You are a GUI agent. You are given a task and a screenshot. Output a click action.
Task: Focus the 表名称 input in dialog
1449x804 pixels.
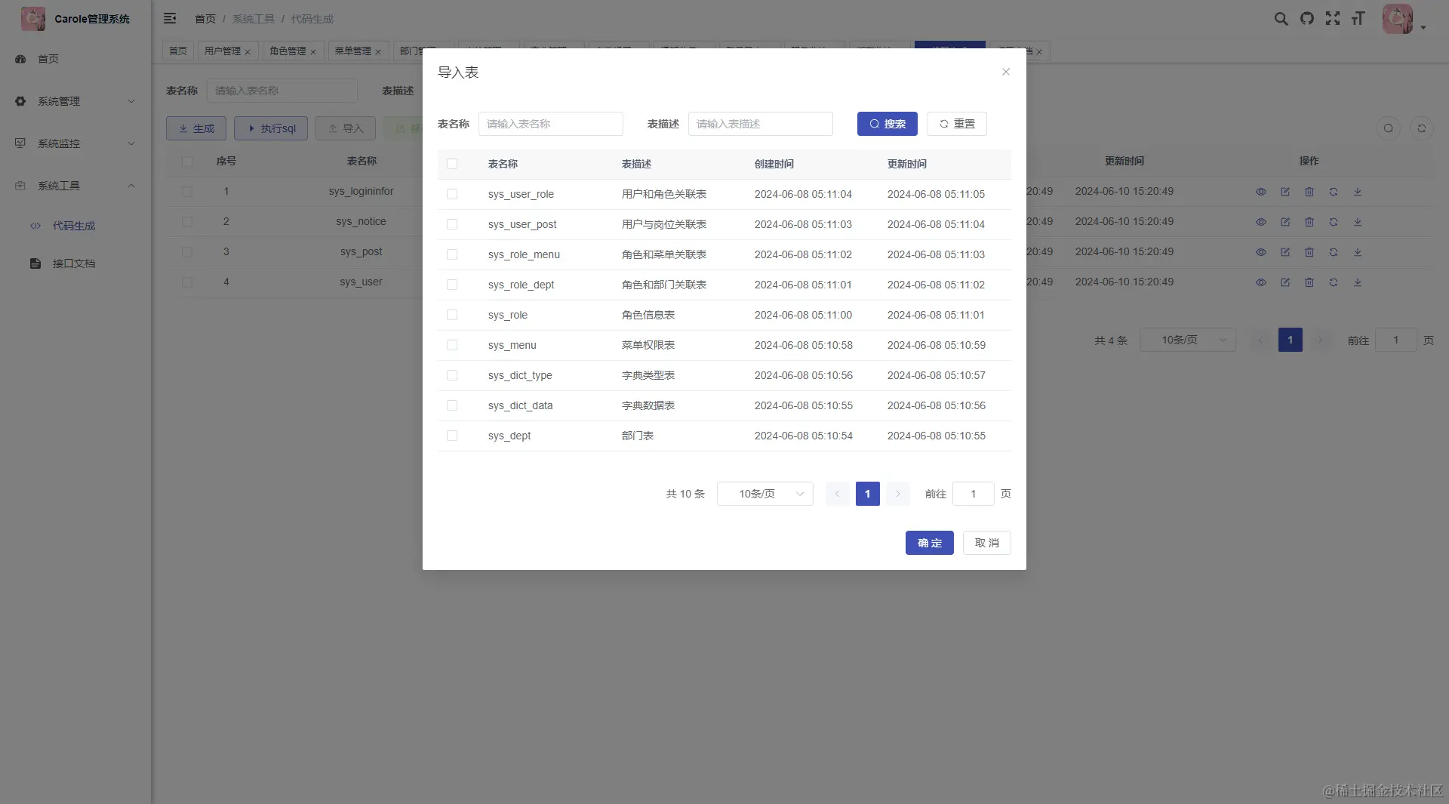(551, 124)
